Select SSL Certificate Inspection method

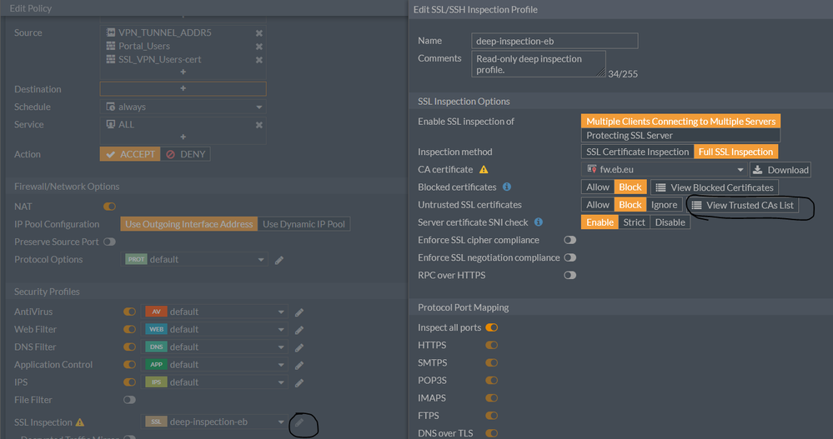tap(638, 152)
